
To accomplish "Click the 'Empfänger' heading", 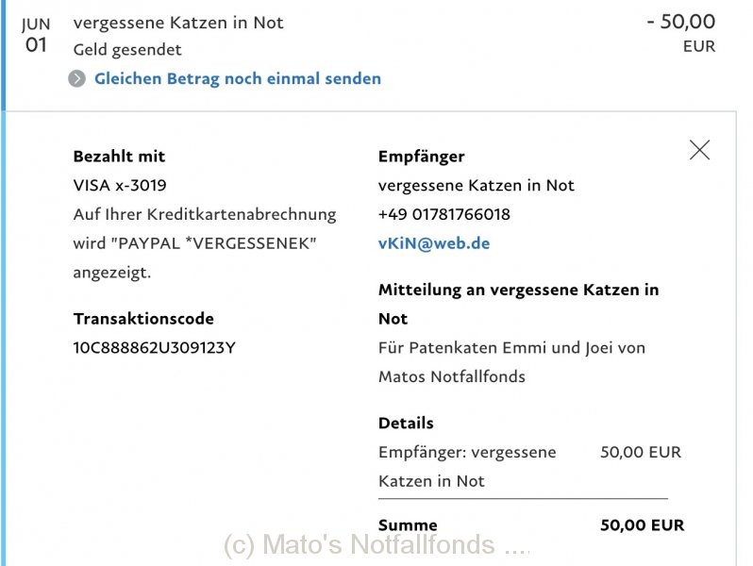I will (x=422, y=157).
